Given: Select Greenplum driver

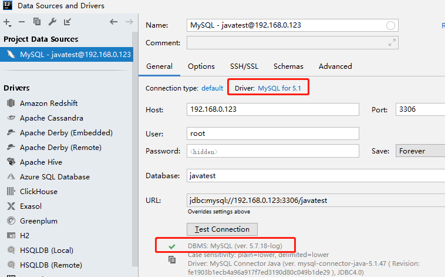Looking at the screenshot, I should [39, 221].
